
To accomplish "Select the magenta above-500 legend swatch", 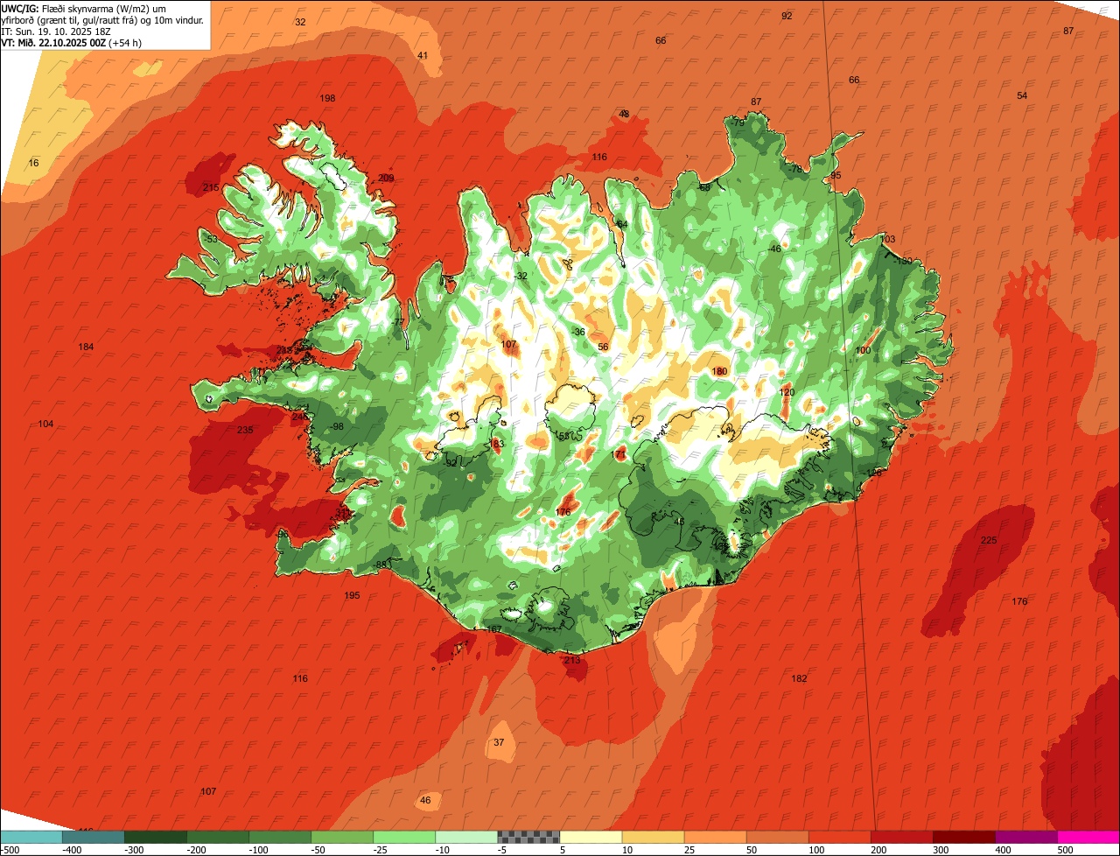I will click(x=1088, y=837).
